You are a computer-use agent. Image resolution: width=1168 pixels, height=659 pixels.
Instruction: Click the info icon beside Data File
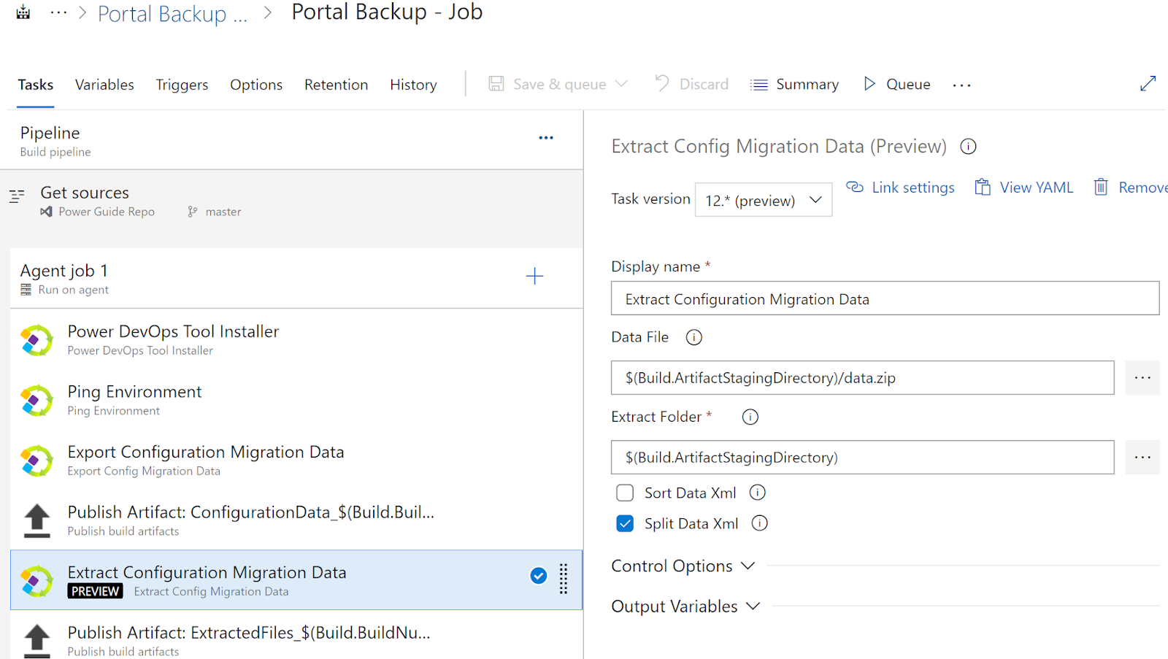693,337
